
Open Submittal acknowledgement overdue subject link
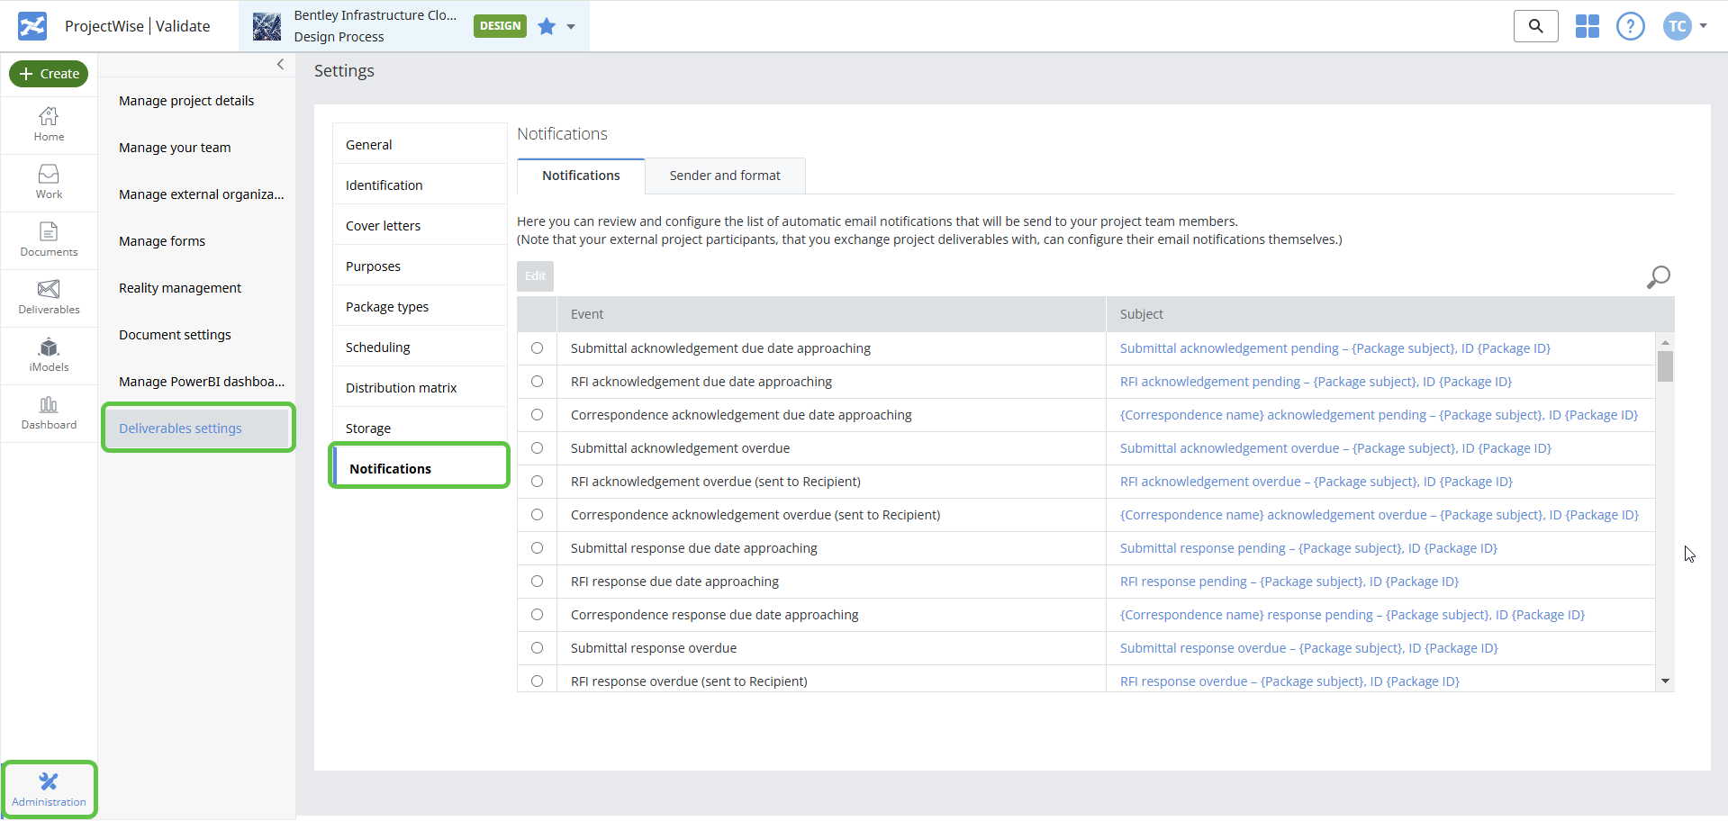[x=1335, y=448]
